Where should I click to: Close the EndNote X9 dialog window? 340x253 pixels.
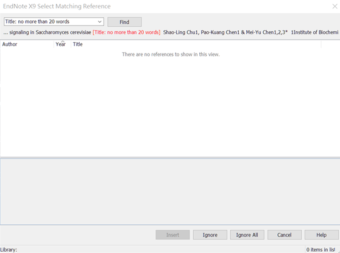pyautogui.click(x=335, y=6)
